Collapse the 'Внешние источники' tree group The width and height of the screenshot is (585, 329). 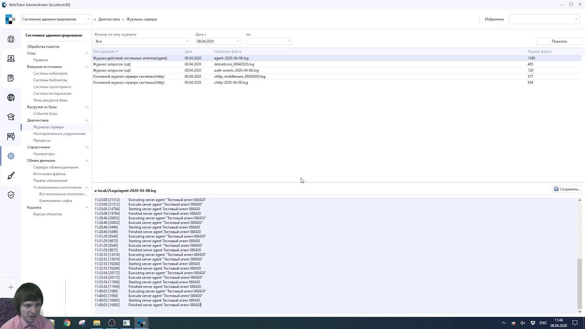[x=87, y=67]
